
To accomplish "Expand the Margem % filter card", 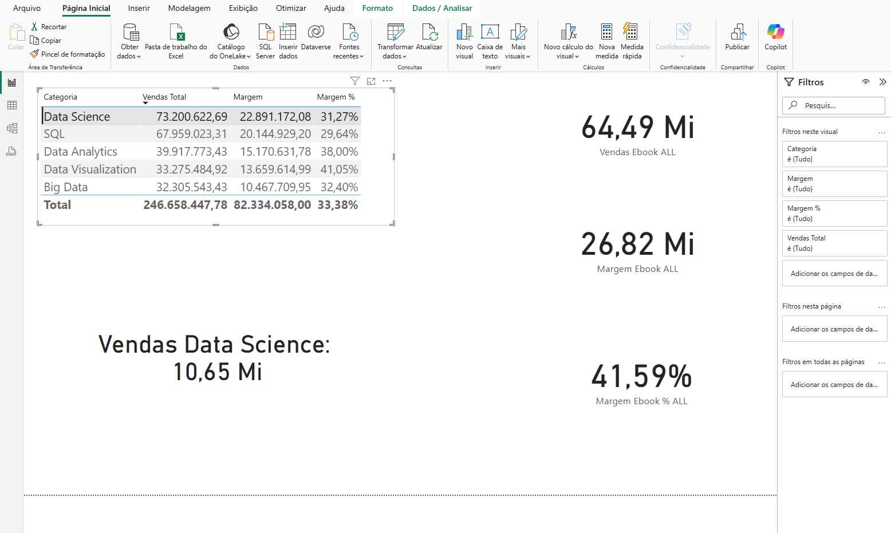I will click(x=835, y=214).
